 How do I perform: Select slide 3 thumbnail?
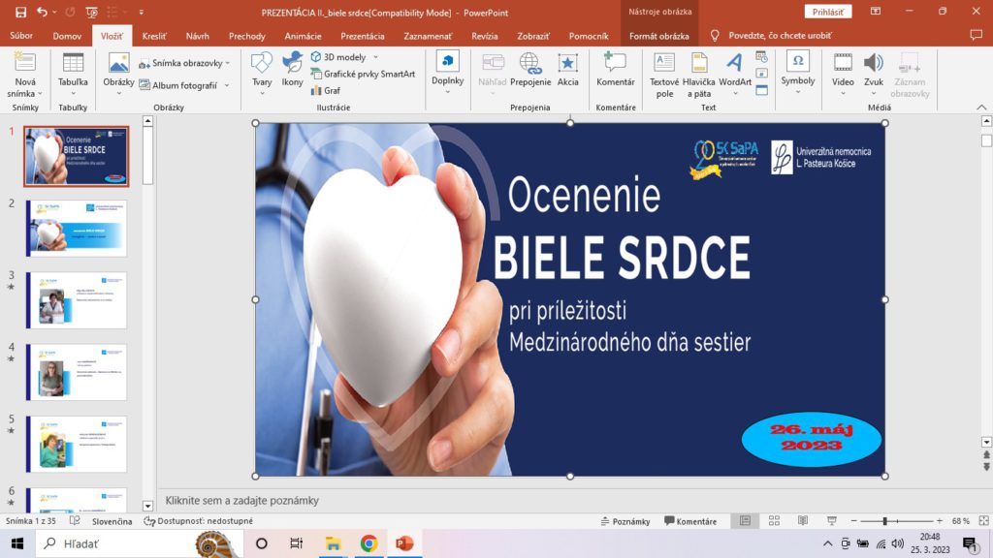[x=76, y=299]
